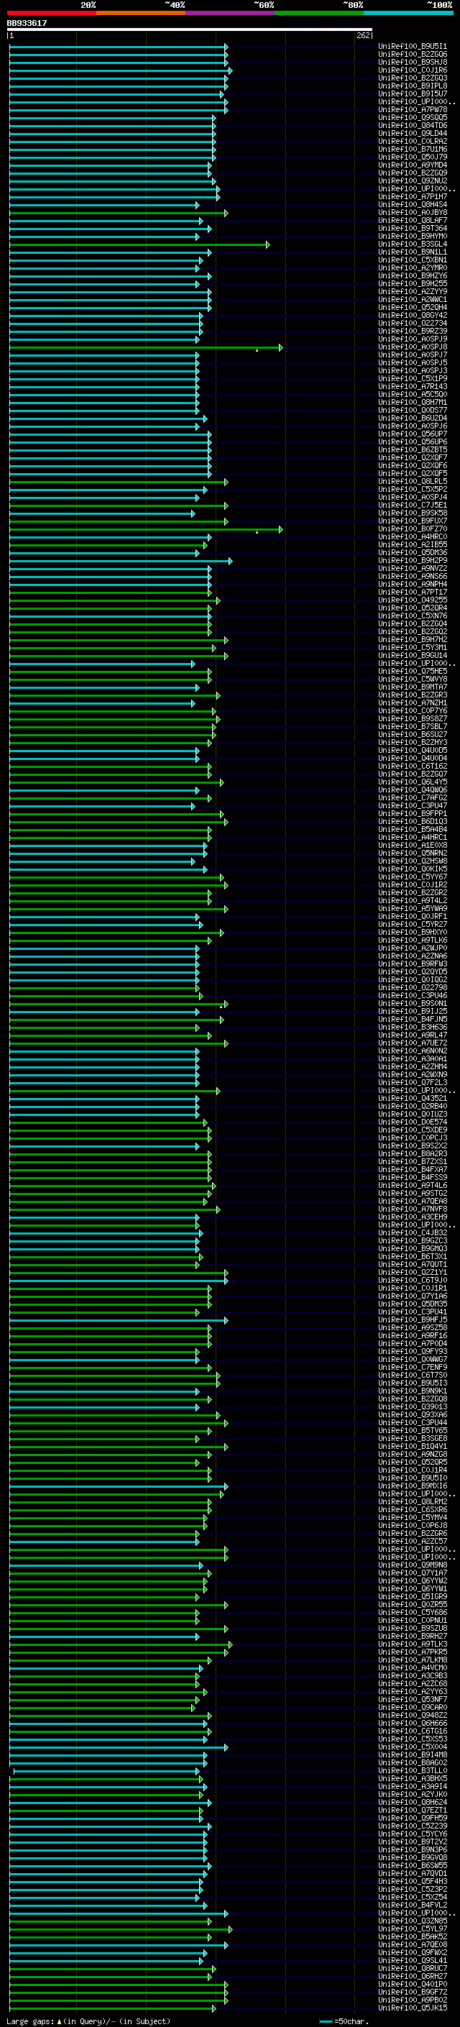This screenshot has height=2027, width=460.
Task: Select hit label UniRef100_B2ZGQ6
Action: tap(412, 55)
